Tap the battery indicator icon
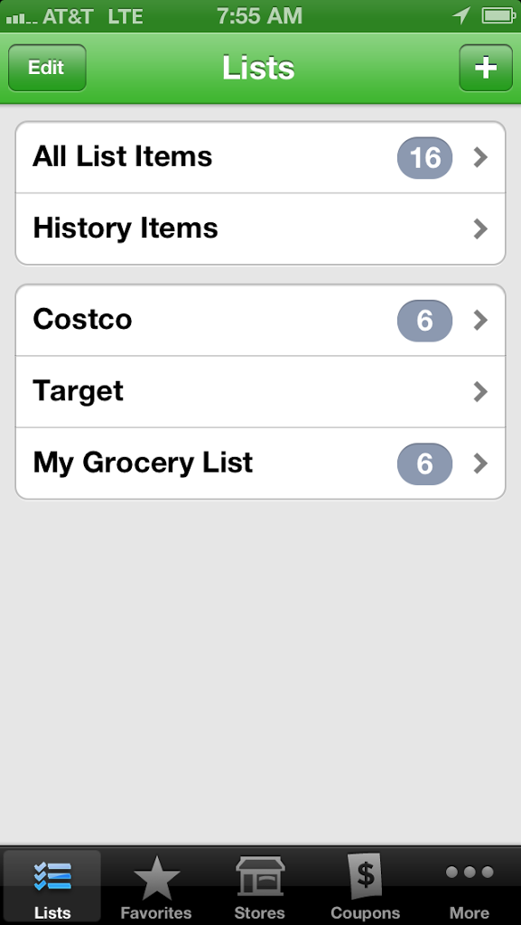The image size is (521, 925). [x=498, y=16]
